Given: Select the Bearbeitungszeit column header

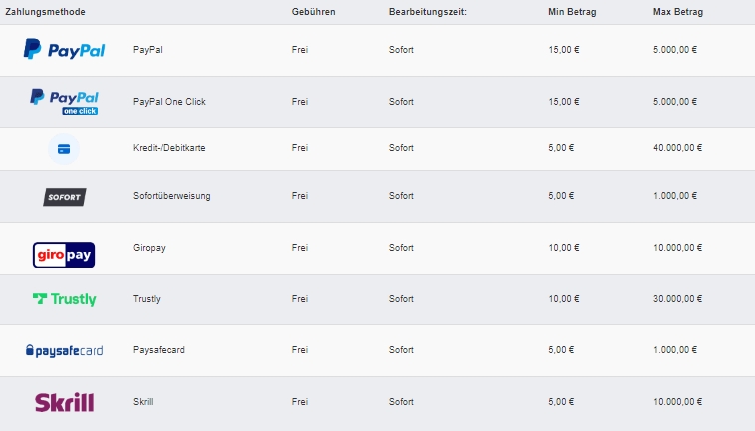Looking at the screenshot, I should click(x=428, y=12).
